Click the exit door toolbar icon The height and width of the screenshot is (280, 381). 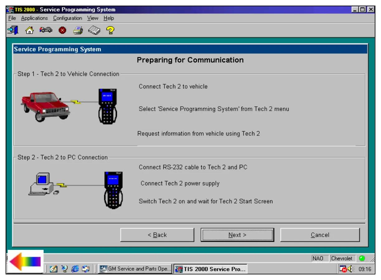[13, 30]
